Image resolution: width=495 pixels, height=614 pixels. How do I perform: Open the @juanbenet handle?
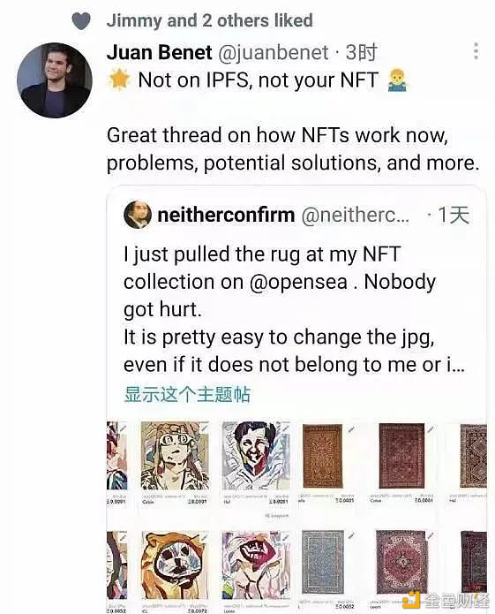click(274, 53)
